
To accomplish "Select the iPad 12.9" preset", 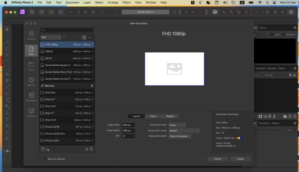I will [x=67, y=120].
